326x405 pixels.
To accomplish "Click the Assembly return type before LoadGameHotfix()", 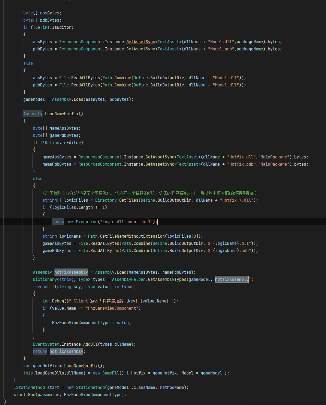I will (33, 114).
